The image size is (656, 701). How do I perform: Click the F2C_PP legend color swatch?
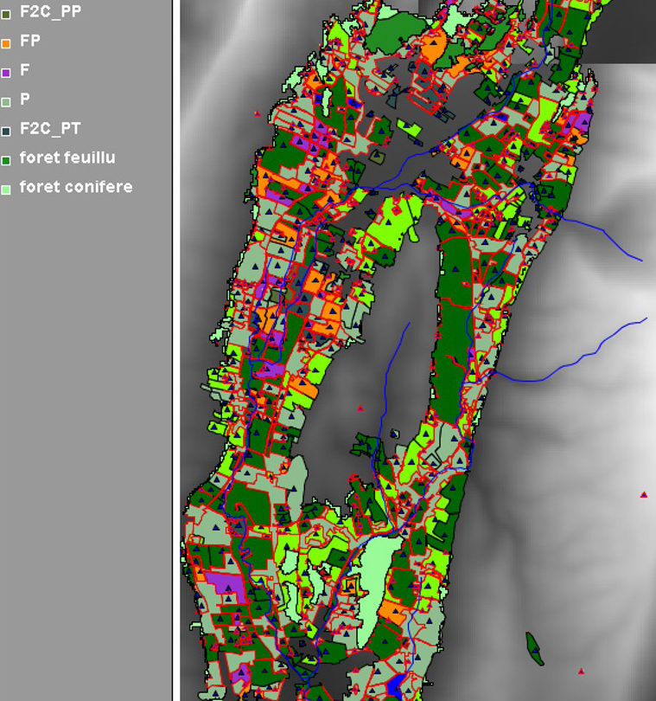[x=6, y=14]
